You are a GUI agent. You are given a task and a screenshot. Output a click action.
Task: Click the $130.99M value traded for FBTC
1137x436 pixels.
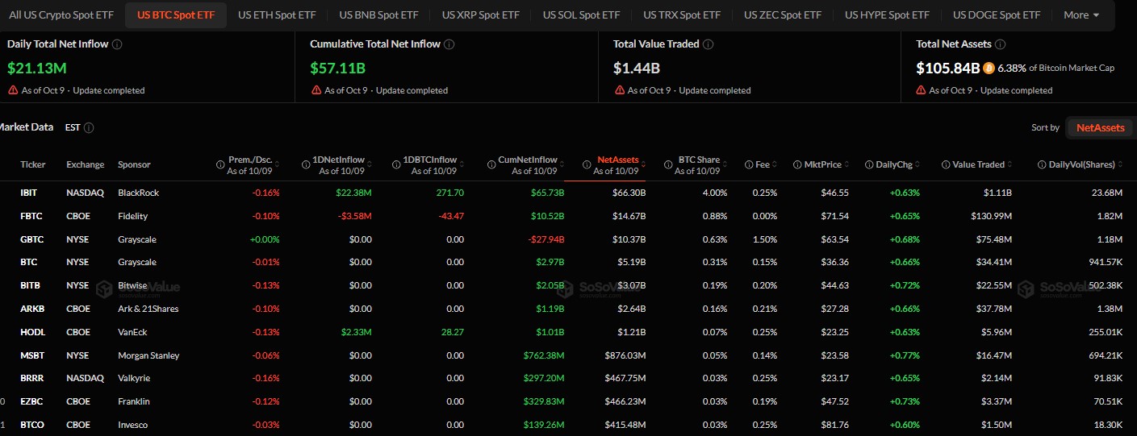(x=989, y=216)
